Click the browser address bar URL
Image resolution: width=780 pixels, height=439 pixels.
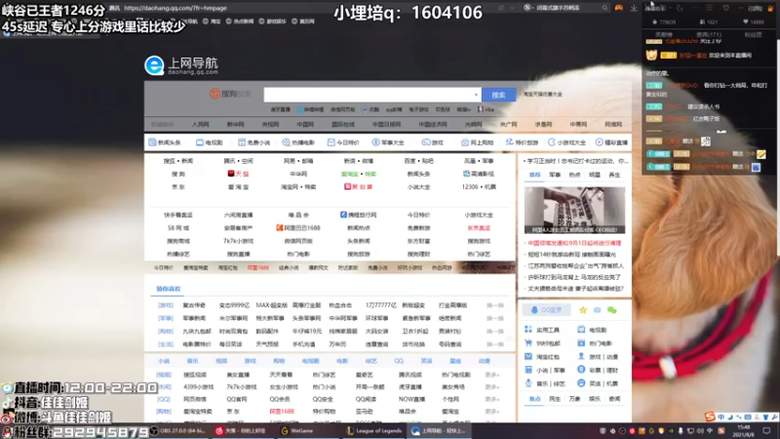click(175, 8)
